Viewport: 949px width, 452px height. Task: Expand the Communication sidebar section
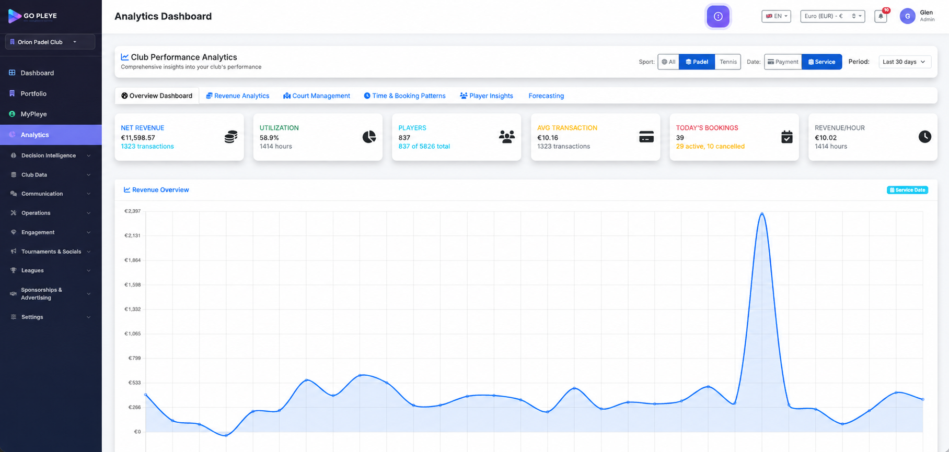pyautogui.click(x=51, y=194)
